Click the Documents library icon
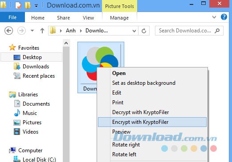 pyautogui.click(x=17, y=103)
